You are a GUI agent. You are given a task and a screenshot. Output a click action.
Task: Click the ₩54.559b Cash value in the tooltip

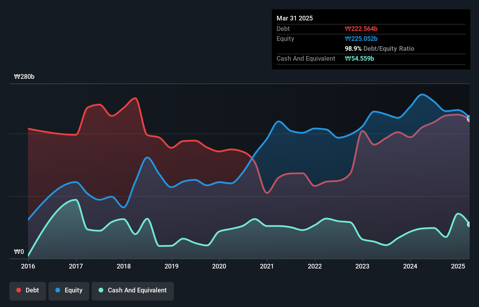point(359,58)
